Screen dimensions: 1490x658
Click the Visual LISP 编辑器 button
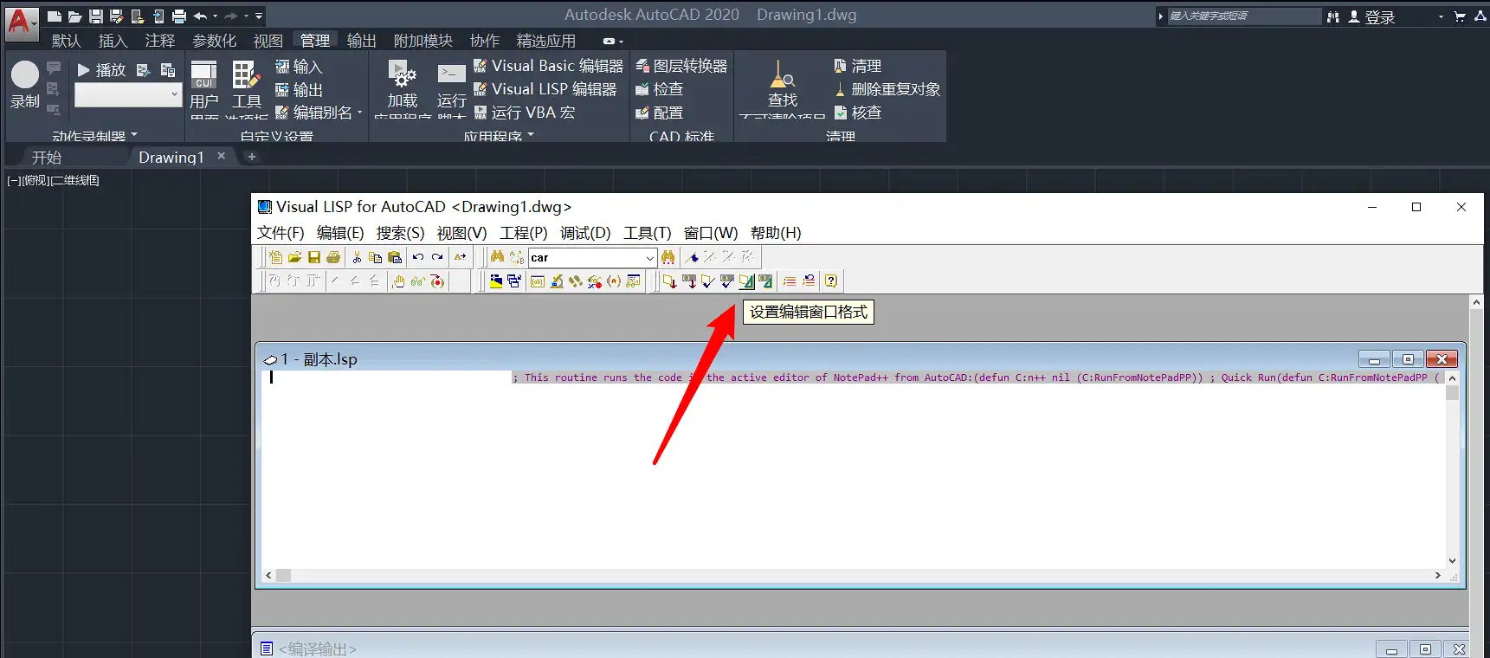[x=545, y=89]
